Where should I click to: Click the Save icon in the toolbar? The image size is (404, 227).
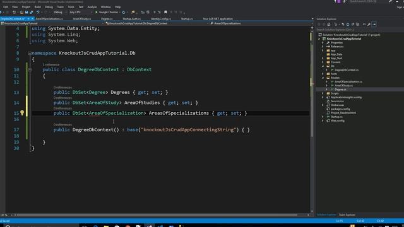(x=27, y=12)
